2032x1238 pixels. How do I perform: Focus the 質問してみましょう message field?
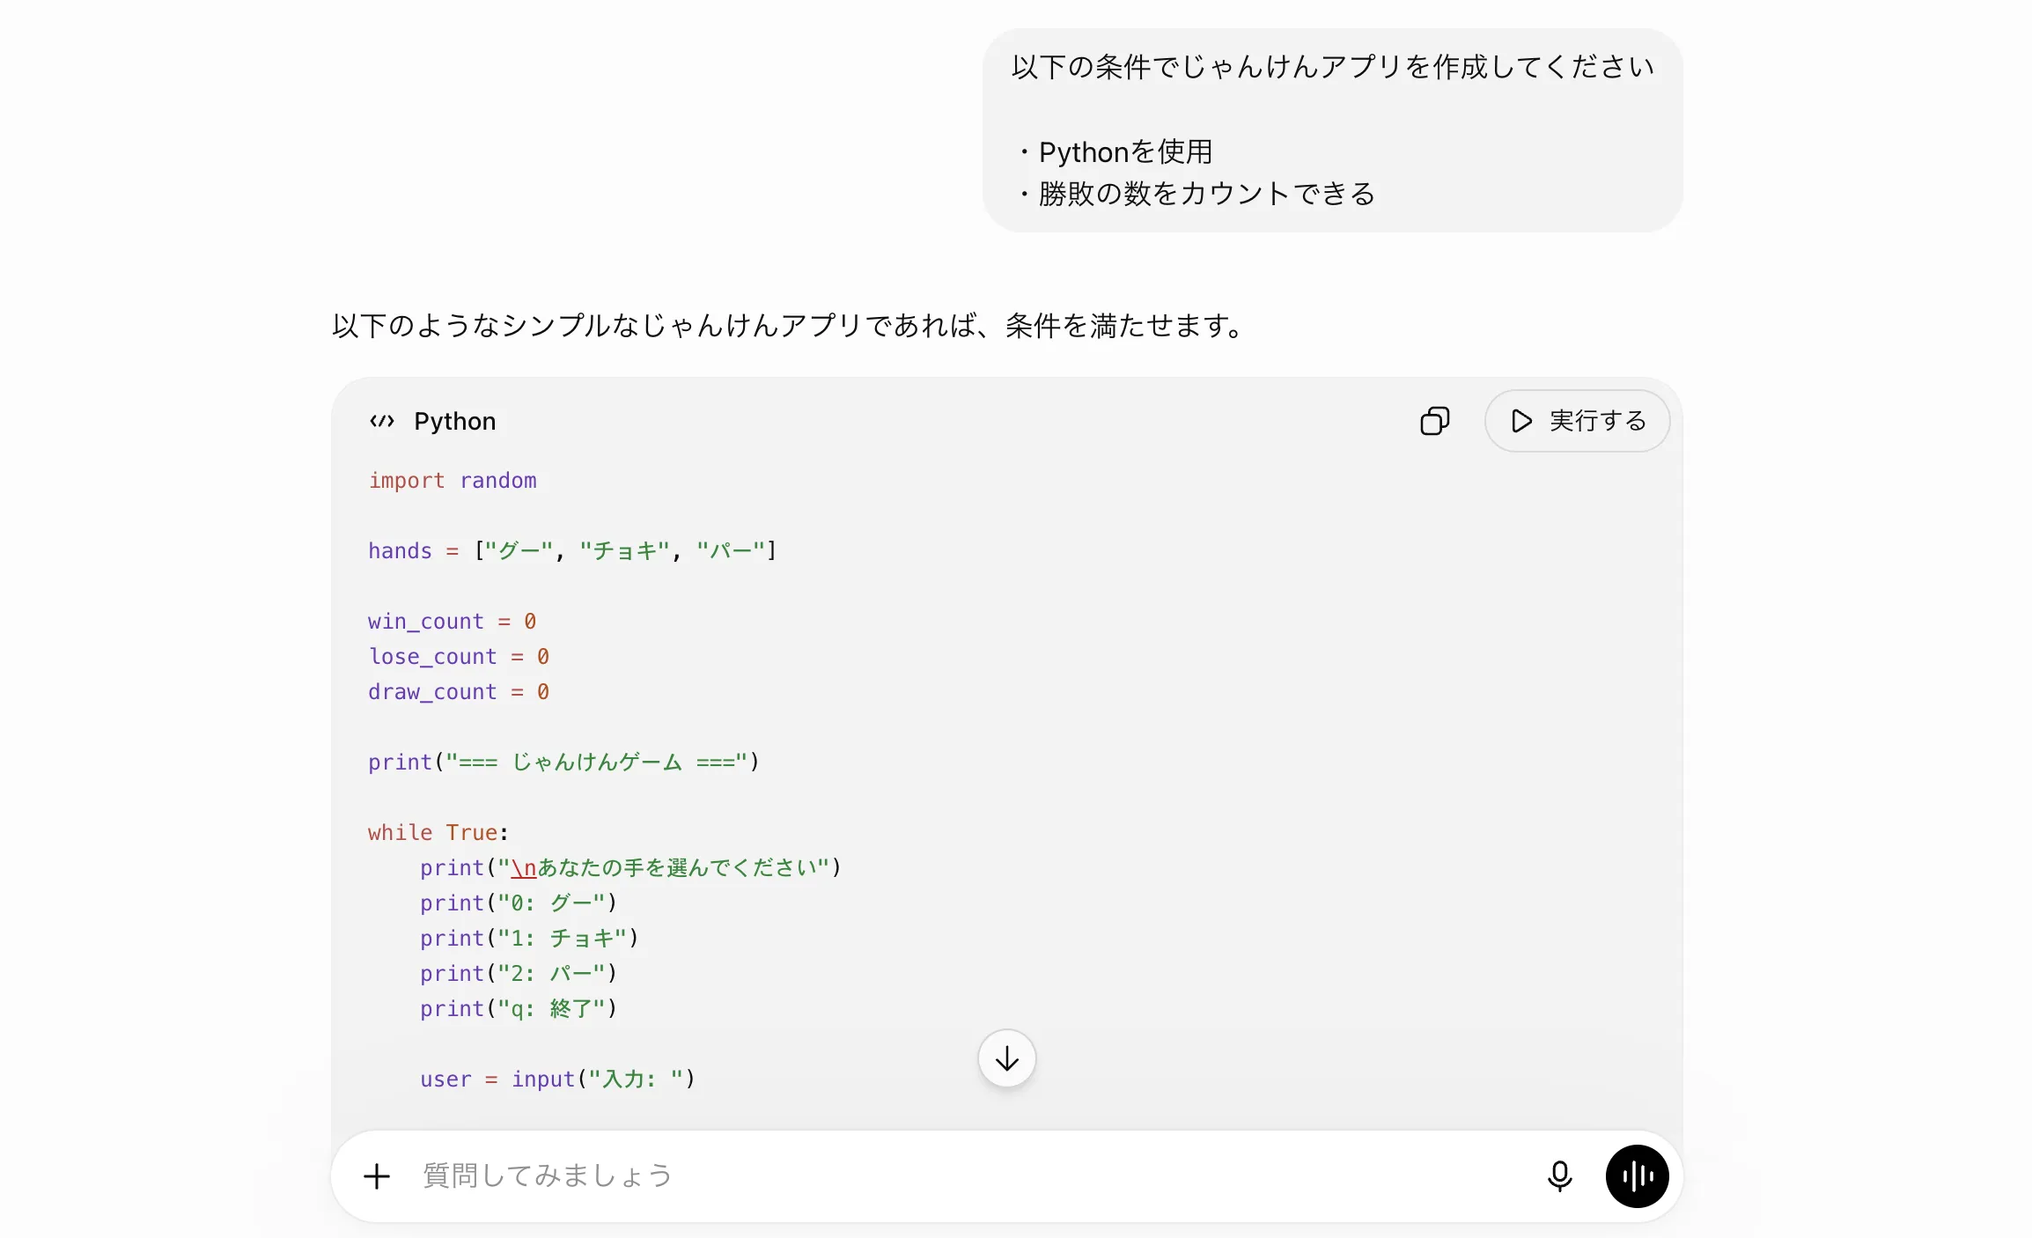[968, 1175]
